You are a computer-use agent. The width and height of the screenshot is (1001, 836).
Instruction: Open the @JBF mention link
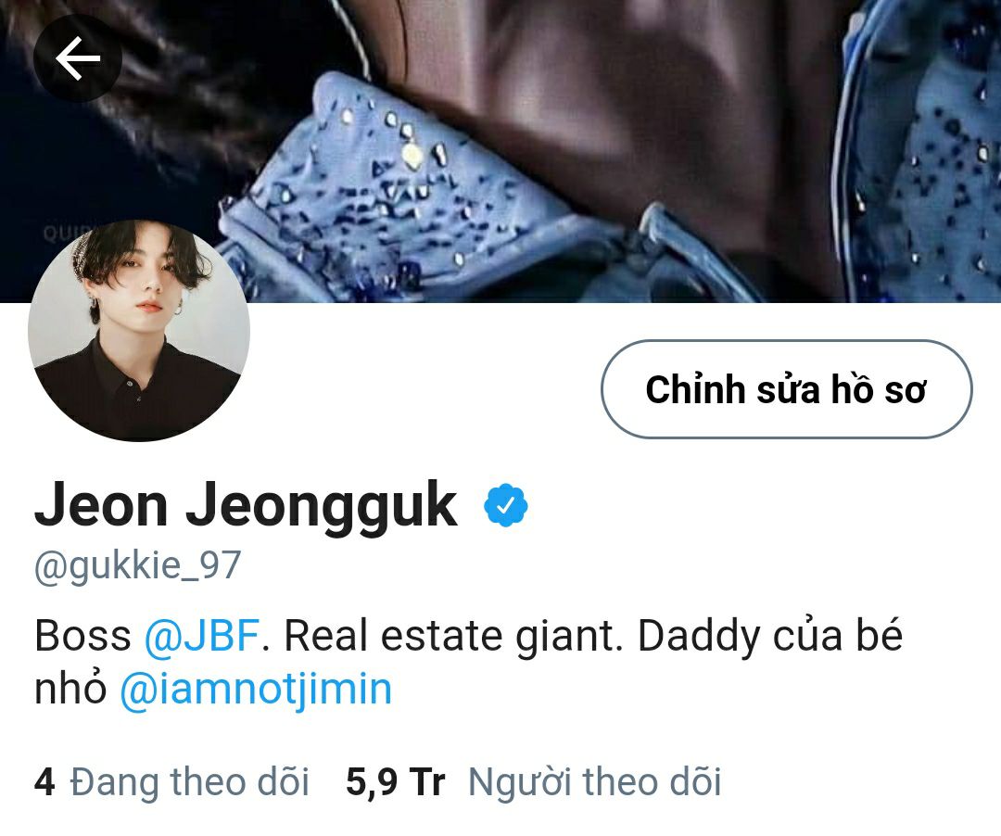[201, 636]
